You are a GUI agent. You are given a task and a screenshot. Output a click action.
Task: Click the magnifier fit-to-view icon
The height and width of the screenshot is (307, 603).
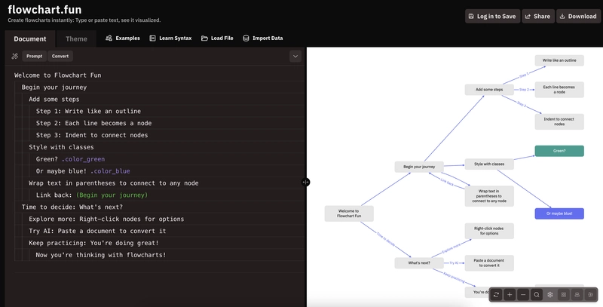pos(537,295)
